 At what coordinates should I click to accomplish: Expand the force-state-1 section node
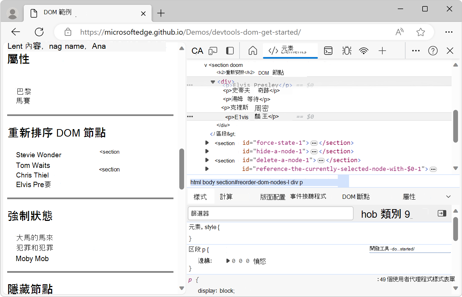207,143
